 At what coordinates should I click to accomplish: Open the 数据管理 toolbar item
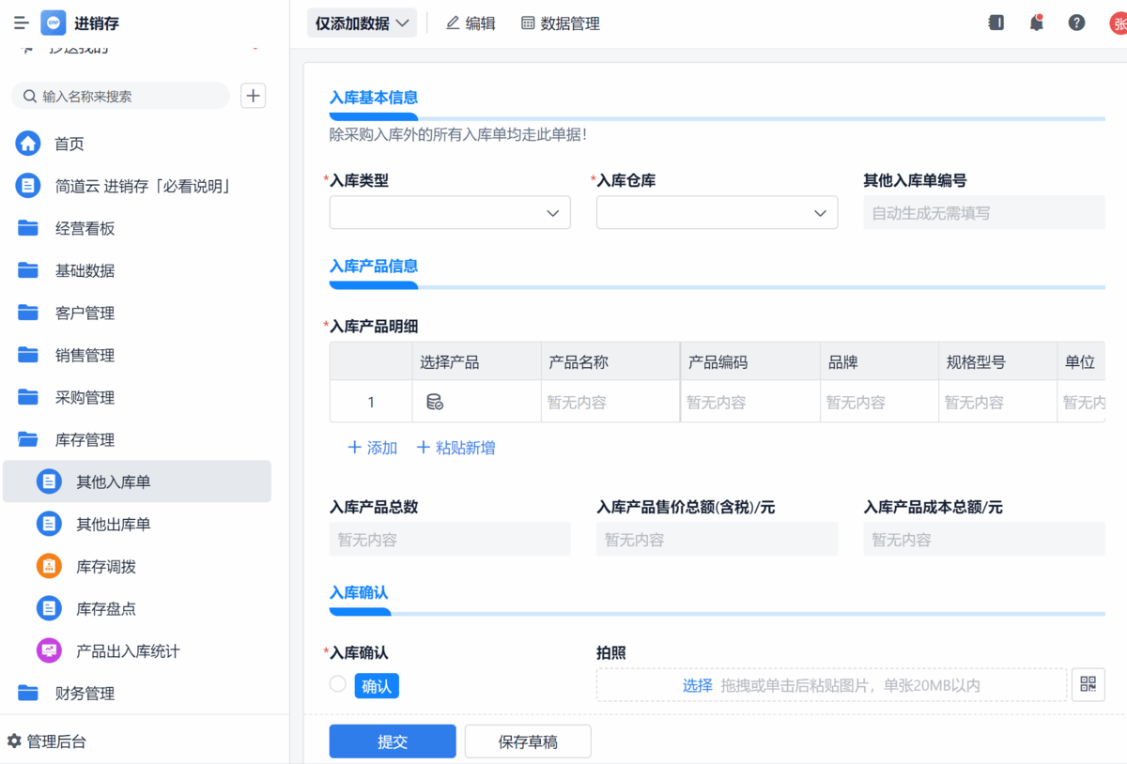[561, 23]
